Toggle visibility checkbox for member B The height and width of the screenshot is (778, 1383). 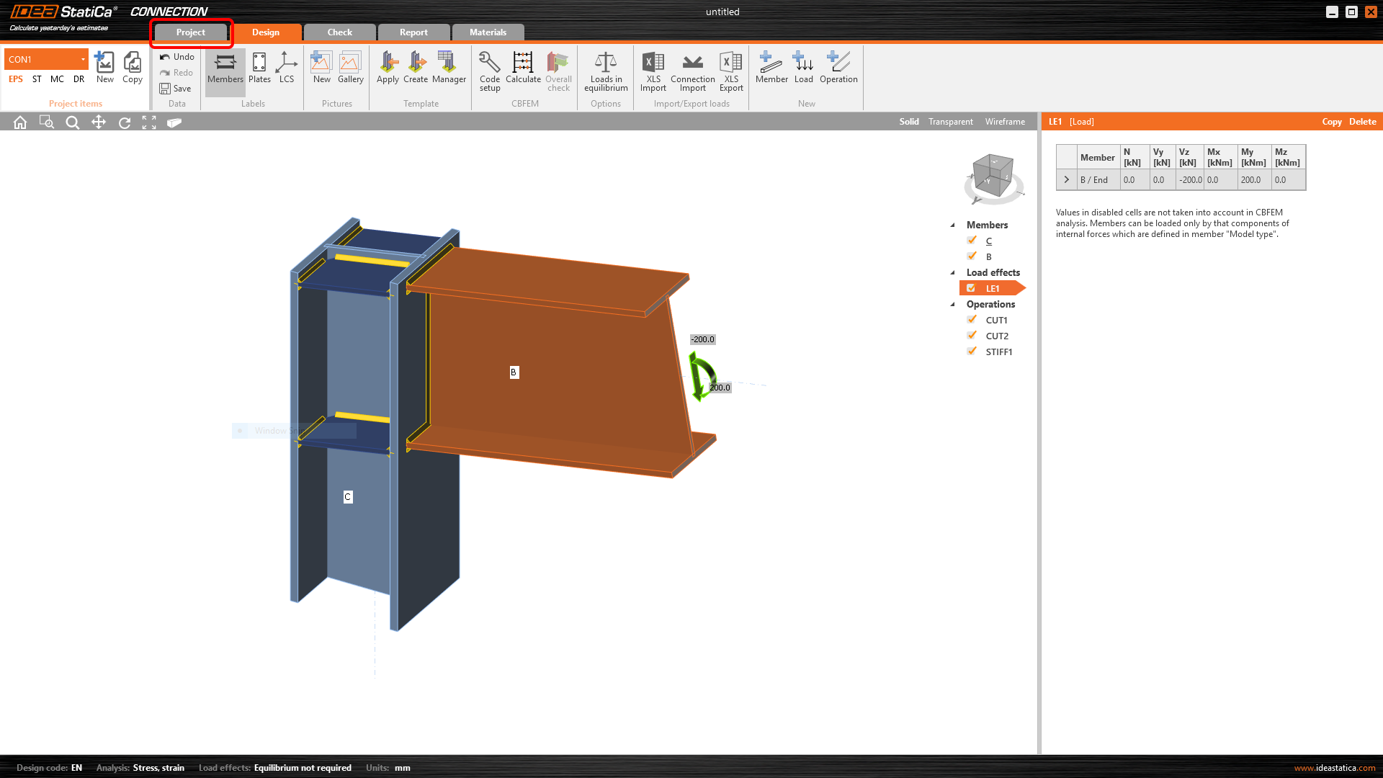click(x=972, y=256)
